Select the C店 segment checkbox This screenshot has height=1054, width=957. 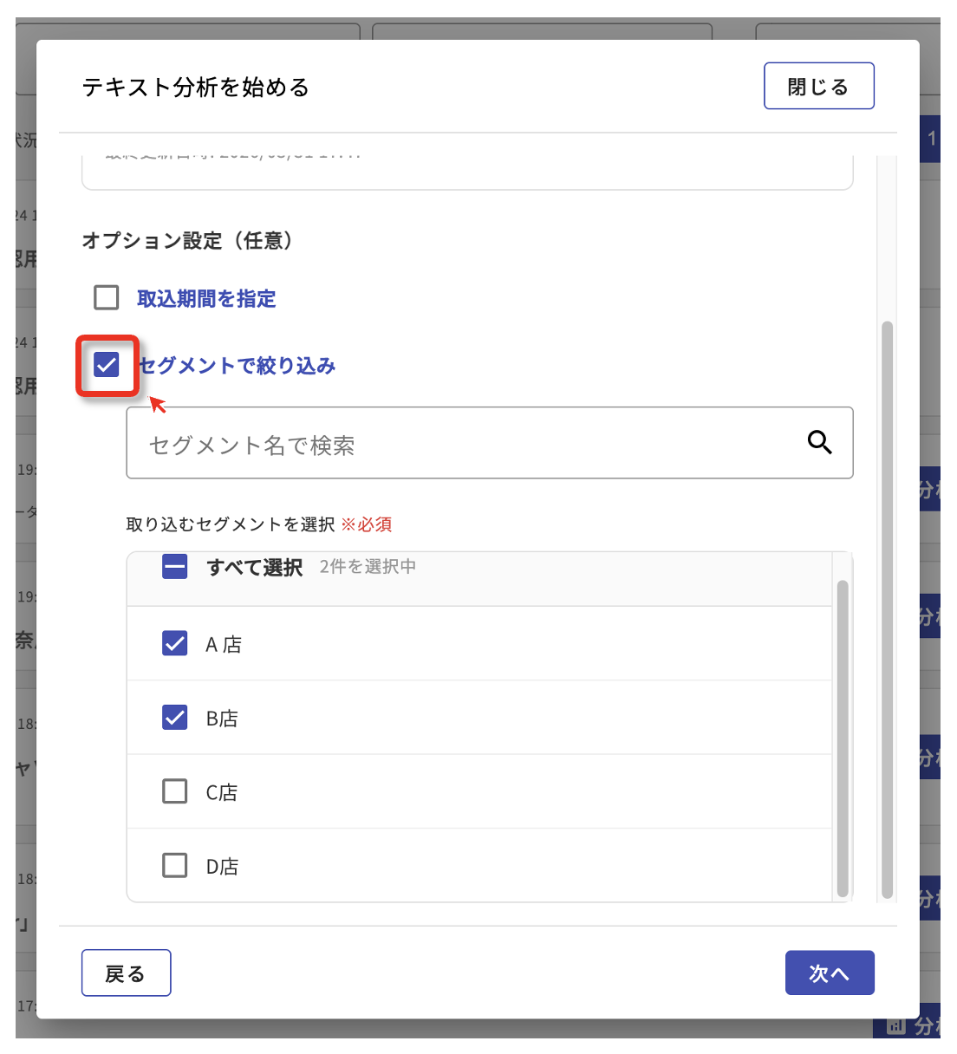175,791
